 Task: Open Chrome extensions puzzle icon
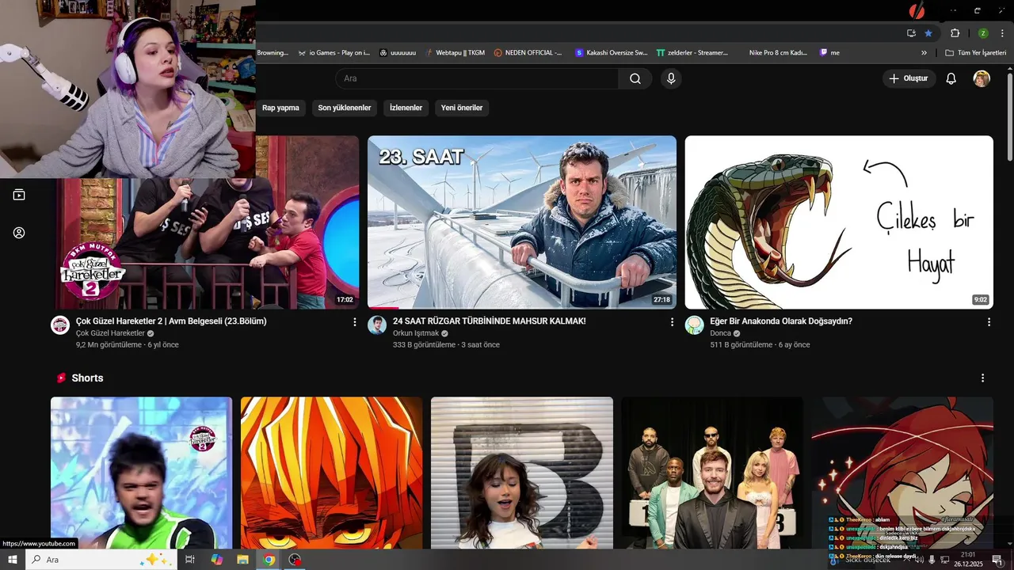(x=955, y=33)
